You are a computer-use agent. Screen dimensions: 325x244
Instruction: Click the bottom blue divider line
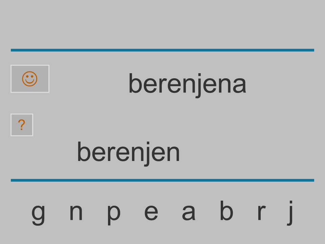[162, 180]
